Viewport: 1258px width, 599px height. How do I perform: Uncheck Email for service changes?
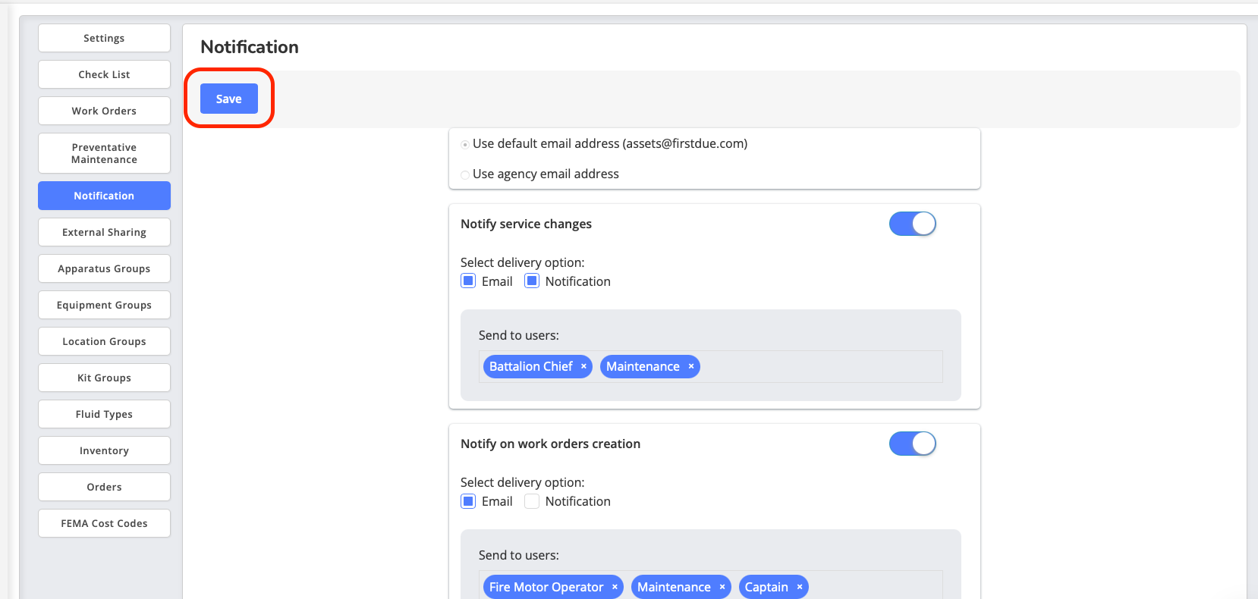coord(468,281)
